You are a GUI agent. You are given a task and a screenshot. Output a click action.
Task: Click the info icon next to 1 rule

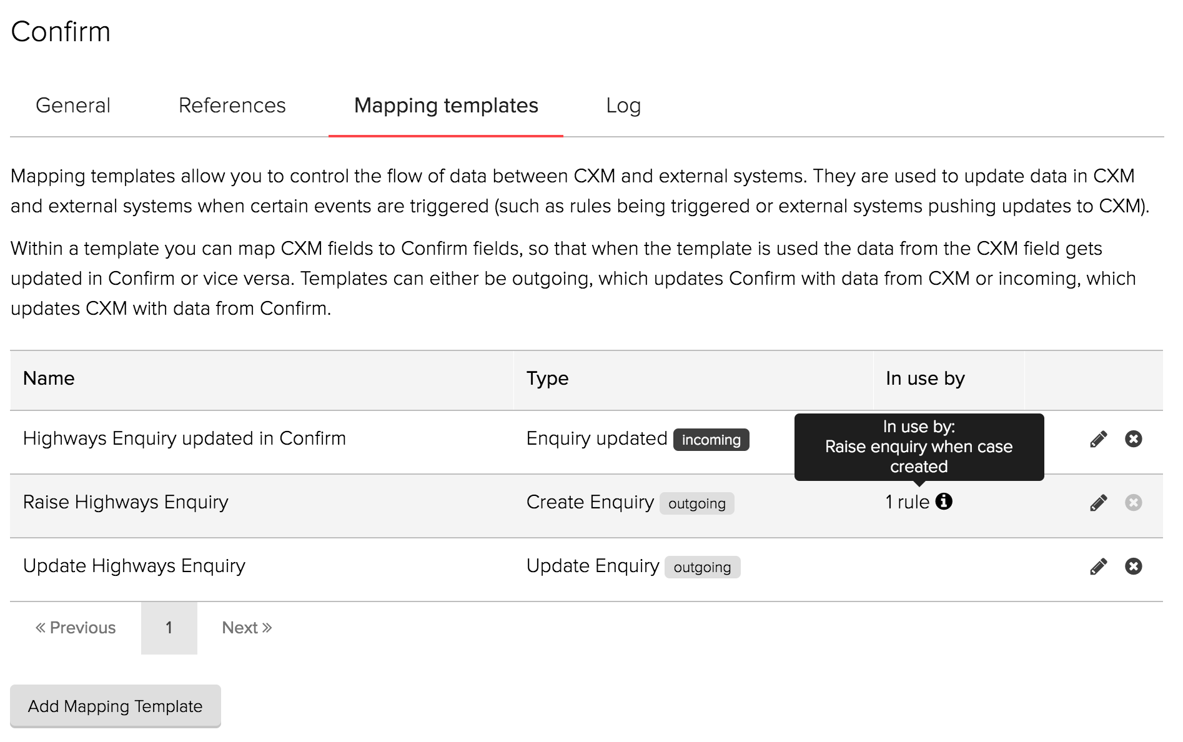pos(944,501)
